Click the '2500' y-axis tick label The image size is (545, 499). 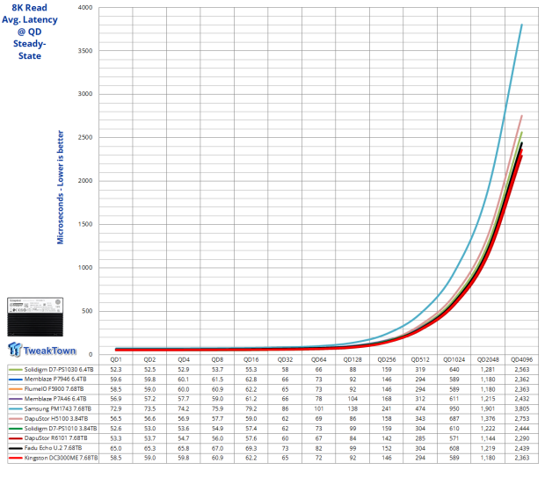click(85, 137)
